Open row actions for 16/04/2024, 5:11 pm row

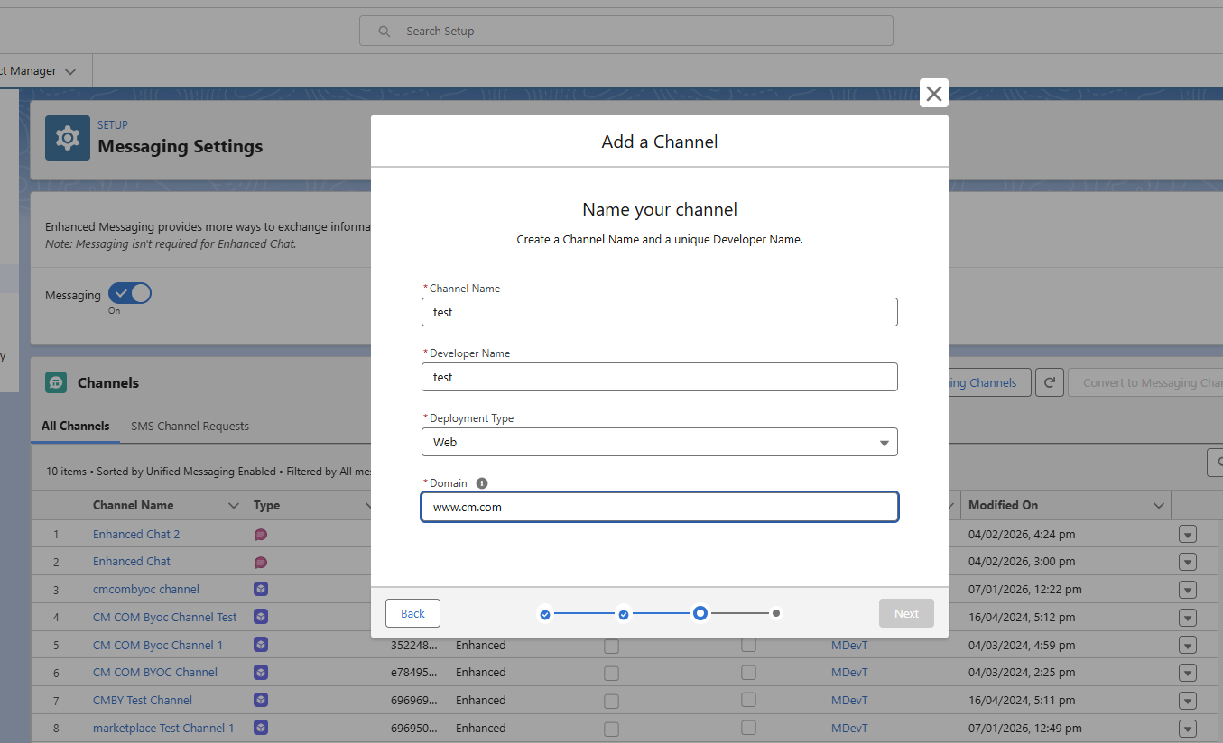(1188, 701)
